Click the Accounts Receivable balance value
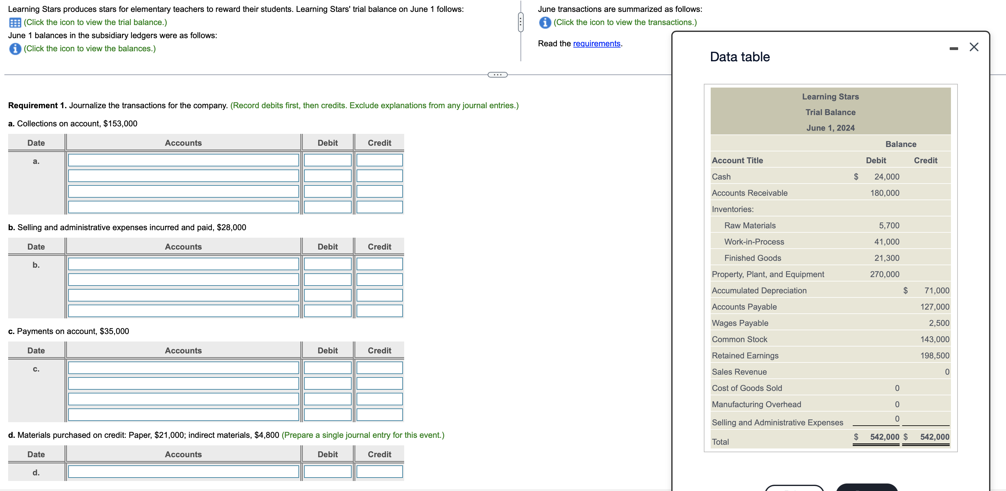Screen dimensions: 1006x491 [885, 192]
